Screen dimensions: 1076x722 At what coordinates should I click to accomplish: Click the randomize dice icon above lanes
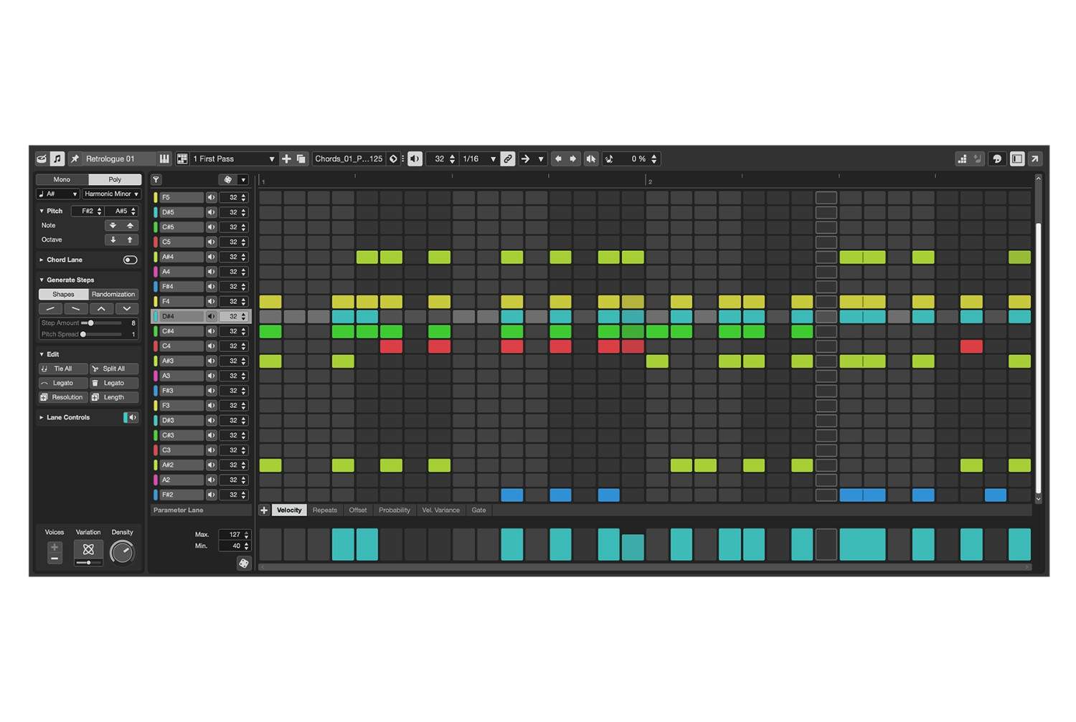tap(228, 180)
